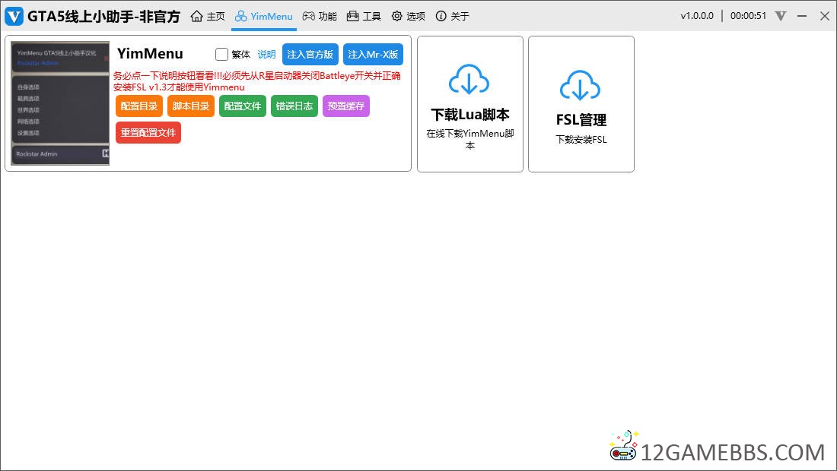This screenshot has height=471, width=837.
Task: Click 注入Mr-X版 inject button
Action: (373, 55)
